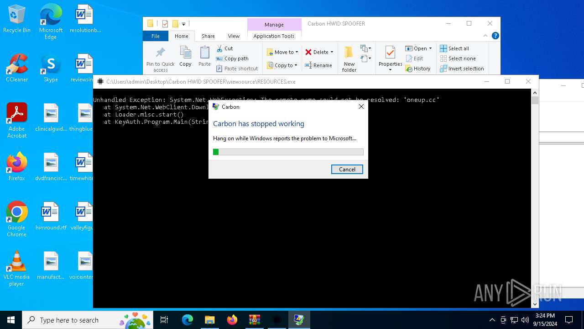Open Quick Access Toolbar customize arrow
Screen dimensions: 584x329
[183, 24]
